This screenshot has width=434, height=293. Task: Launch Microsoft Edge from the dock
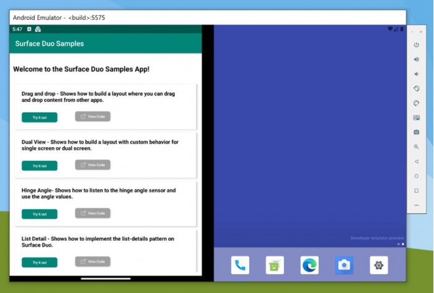point(309,265)
